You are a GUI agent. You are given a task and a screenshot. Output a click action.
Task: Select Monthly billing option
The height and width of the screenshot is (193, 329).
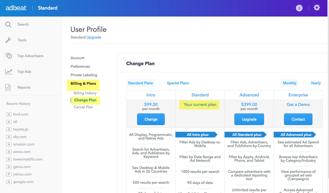coord(289,83)
